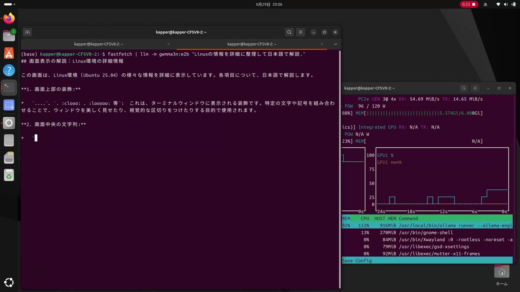Open search in the main terminal window
520x292 pixels.
pos(289,32)
